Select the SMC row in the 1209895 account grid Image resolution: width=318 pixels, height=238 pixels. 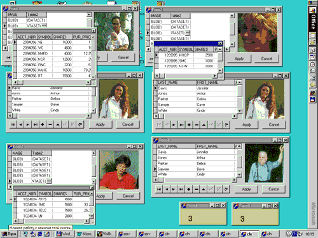(186, 61)
